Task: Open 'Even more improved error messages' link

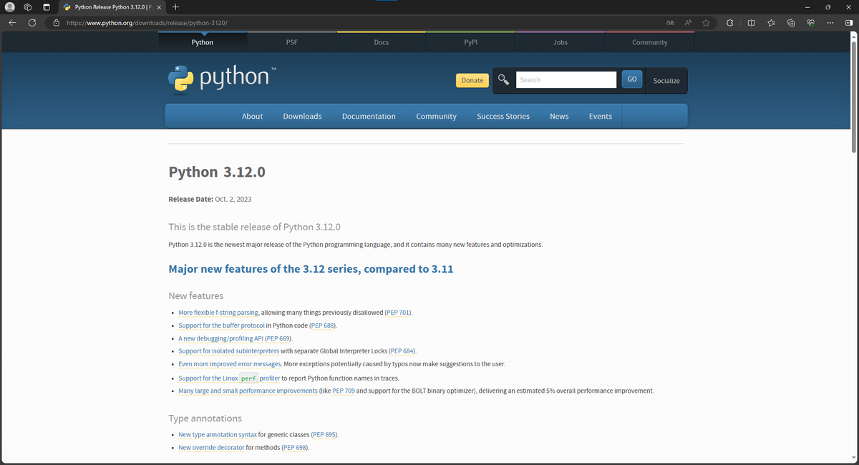Action: [230, 364]
